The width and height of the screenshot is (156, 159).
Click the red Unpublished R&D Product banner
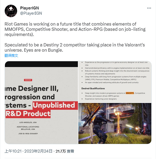coord(42,109)
